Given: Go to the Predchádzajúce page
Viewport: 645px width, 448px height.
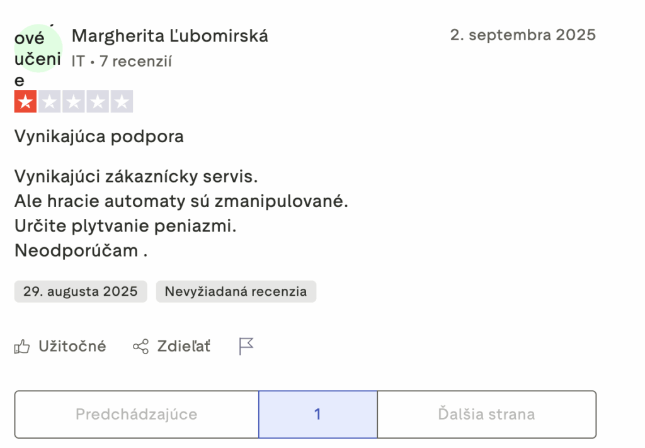Looking at the screenshot, I should [x=136, y=415].
